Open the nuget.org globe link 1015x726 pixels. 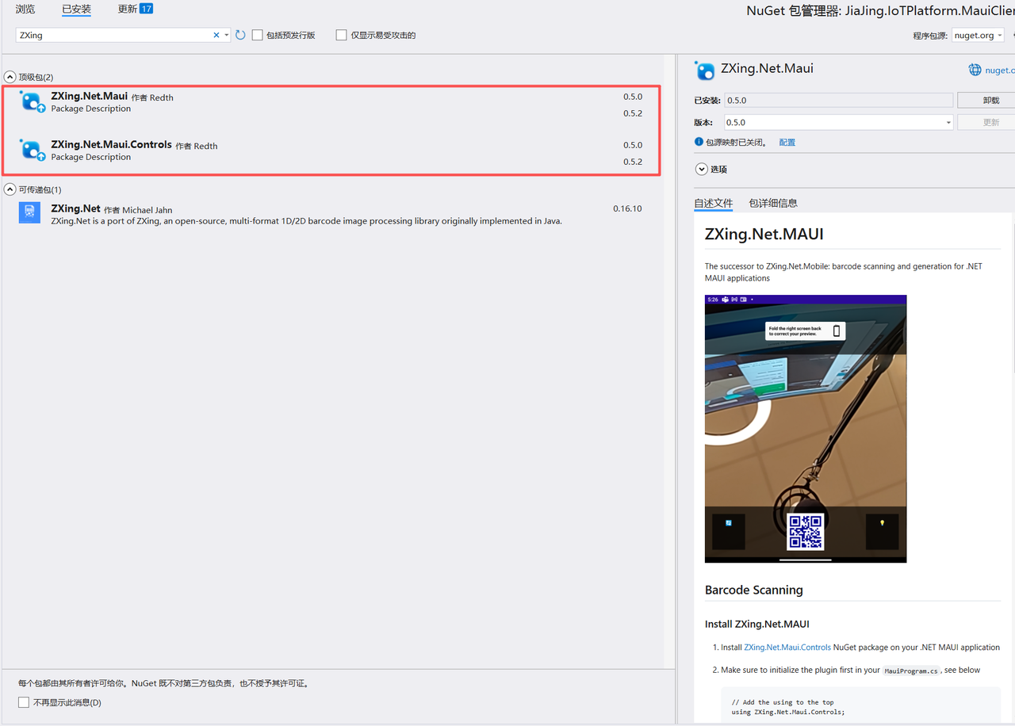pyautogui.click(x=991, y=70)
